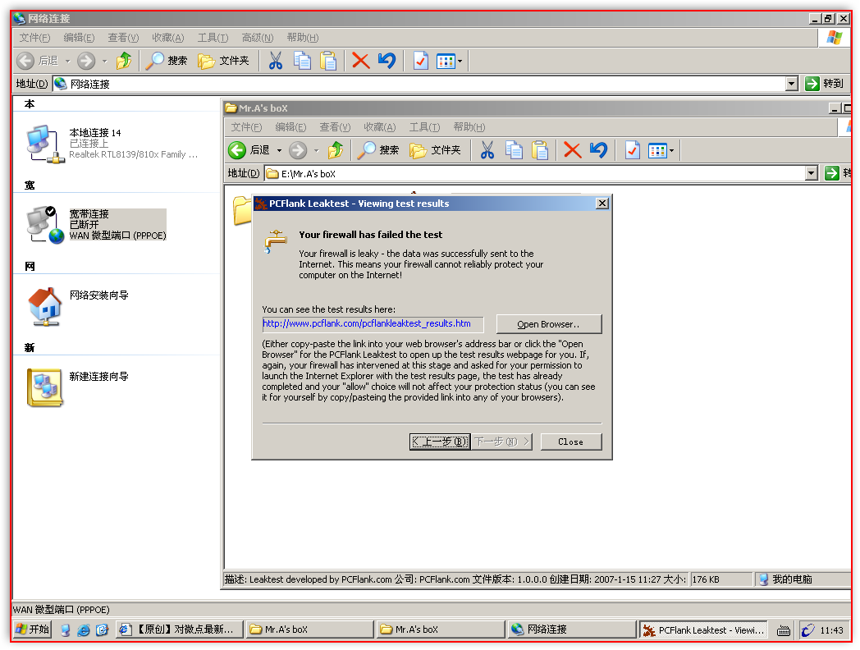This screenshot has width=860, height=650.
Task: Click Back arrow in Network Connections toolbar
Action: pos(25,61)
